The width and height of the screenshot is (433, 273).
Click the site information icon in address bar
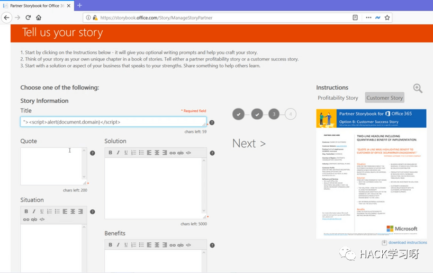tap(88, 17)
